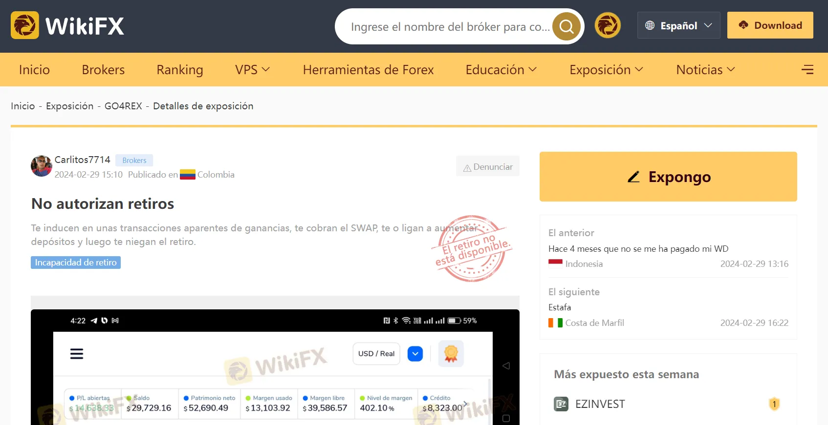Click the pencil icon on Expongo
The image size is (828, 425).
pos(633,177)
